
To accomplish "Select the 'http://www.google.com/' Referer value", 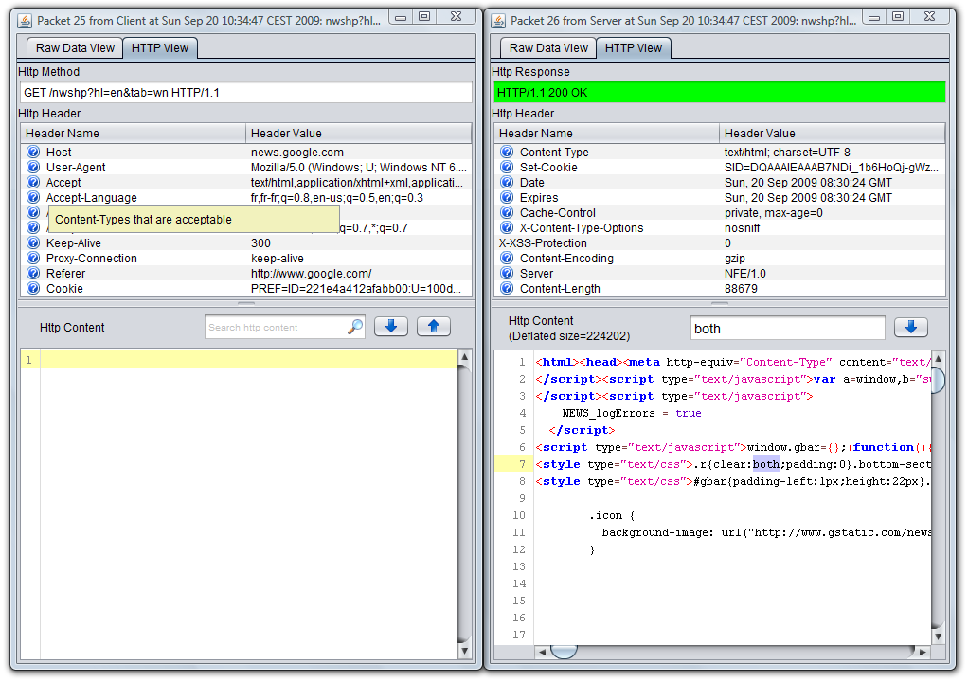I will click(x=311, y=274).
